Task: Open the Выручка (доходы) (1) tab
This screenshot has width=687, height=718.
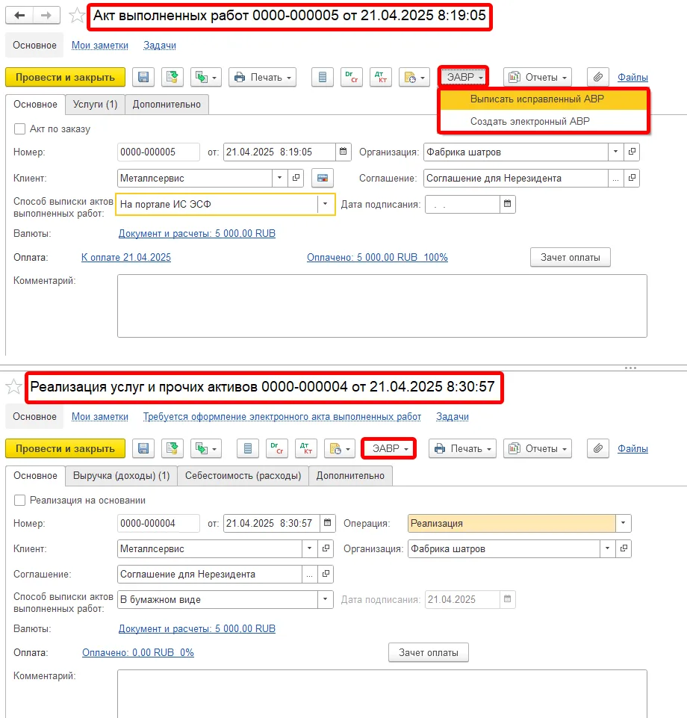Action: click(x=121, y=476)
